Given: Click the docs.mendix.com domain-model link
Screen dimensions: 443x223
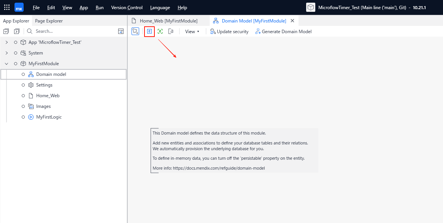Looking at the screenshot, I should 219,168.
